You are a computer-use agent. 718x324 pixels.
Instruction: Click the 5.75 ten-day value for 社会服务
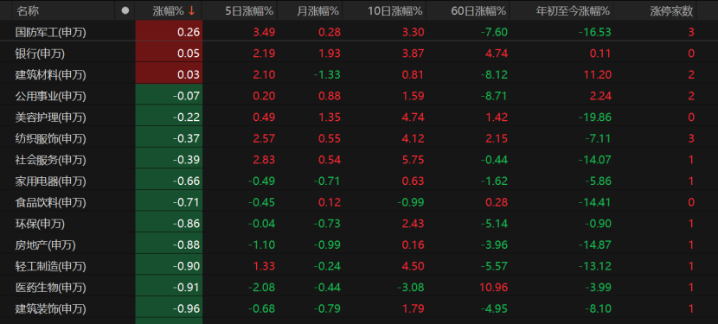tap(413, 160)
